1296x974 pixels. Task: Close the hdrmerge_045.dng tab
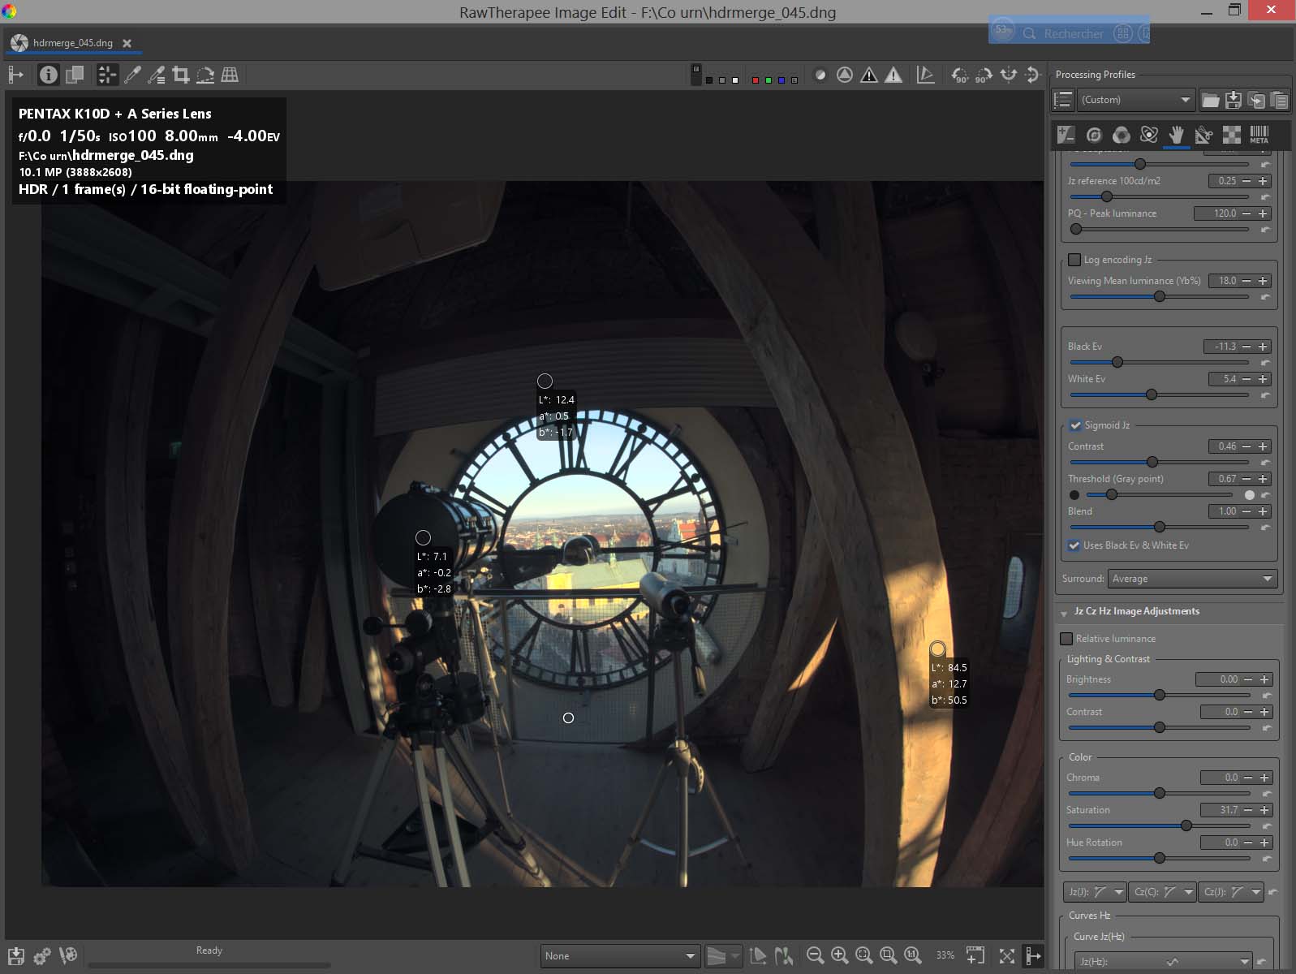point(127,43)
